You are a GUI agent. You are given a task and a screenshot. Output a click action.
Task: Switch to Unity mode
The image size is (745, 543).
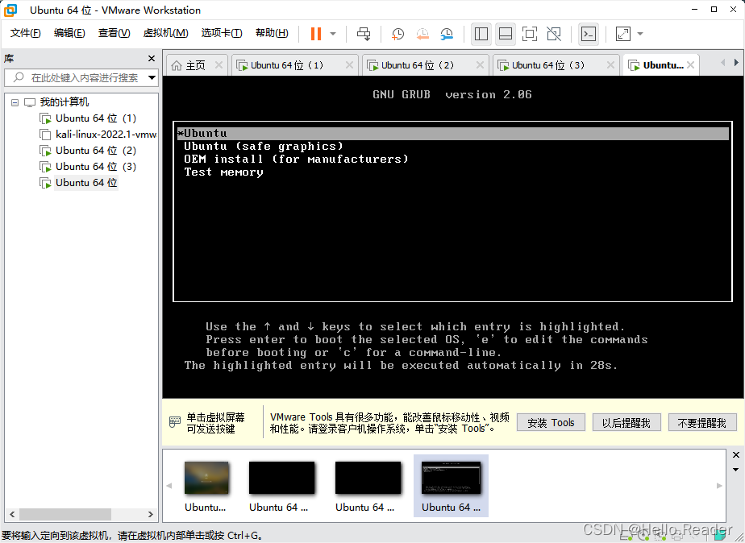pos(554,34)
